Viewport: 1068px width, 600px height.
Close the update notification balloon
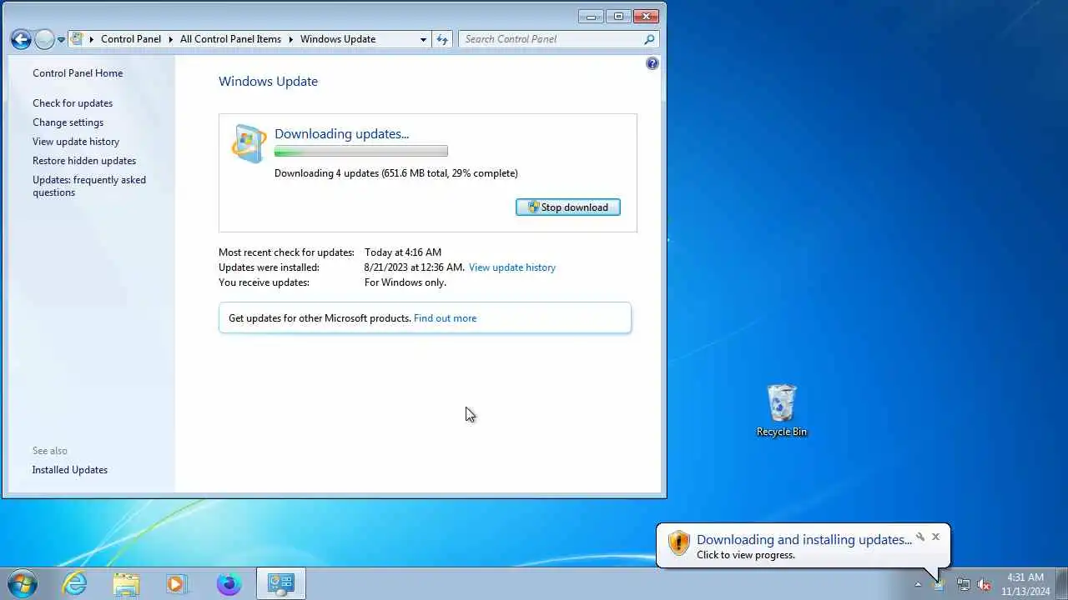pyautogui.click(x=936, y=537)
